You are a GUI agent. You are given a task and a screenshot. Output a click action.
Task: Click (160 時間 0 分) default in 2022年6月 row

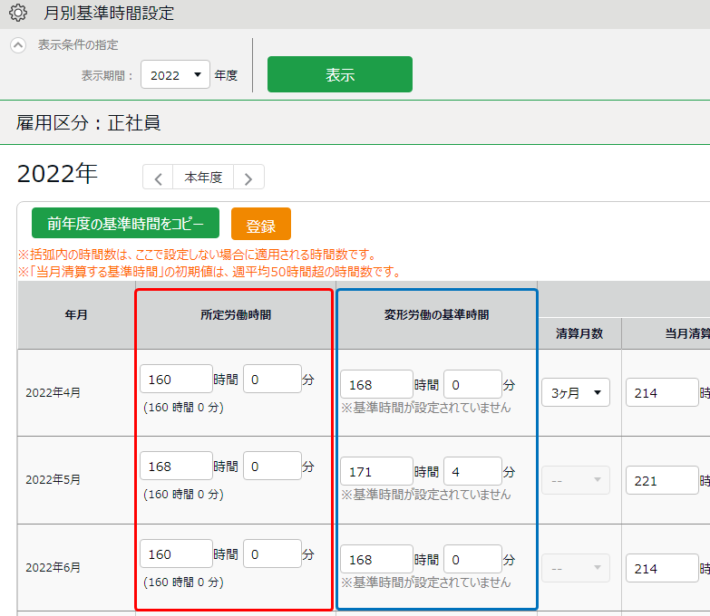pos(183,582)
